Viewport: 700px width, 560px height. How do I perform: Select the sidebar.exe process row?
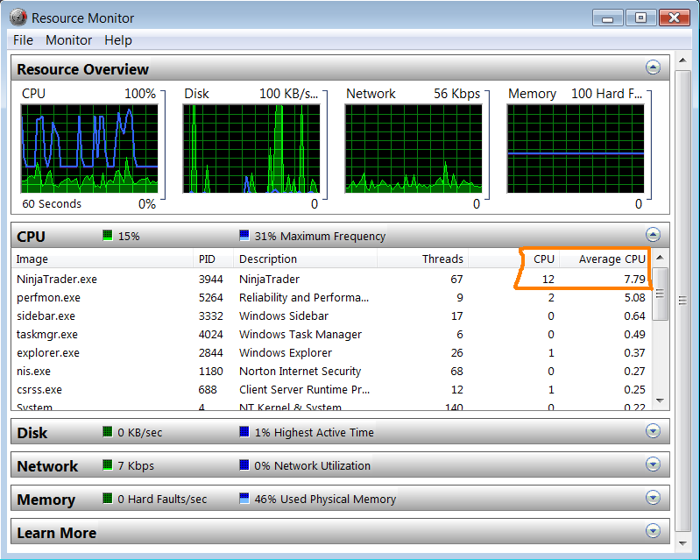(331, 315)
